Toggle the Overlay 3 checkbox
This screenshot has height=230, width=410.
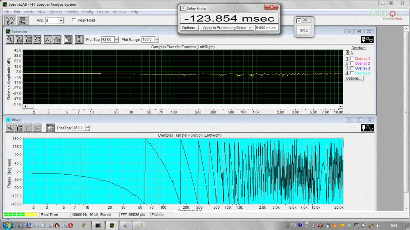352,68
